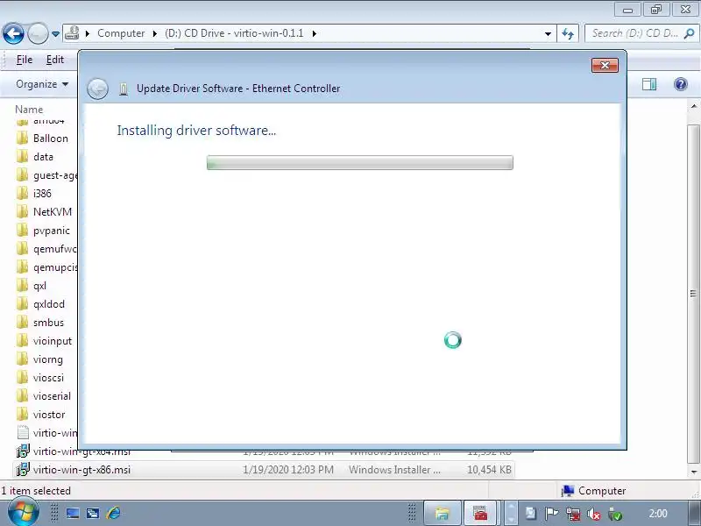Click the red toolbox taskbar button
This screenshot has height=526, width=701.
pyautogui.click(x=480, y=513)
